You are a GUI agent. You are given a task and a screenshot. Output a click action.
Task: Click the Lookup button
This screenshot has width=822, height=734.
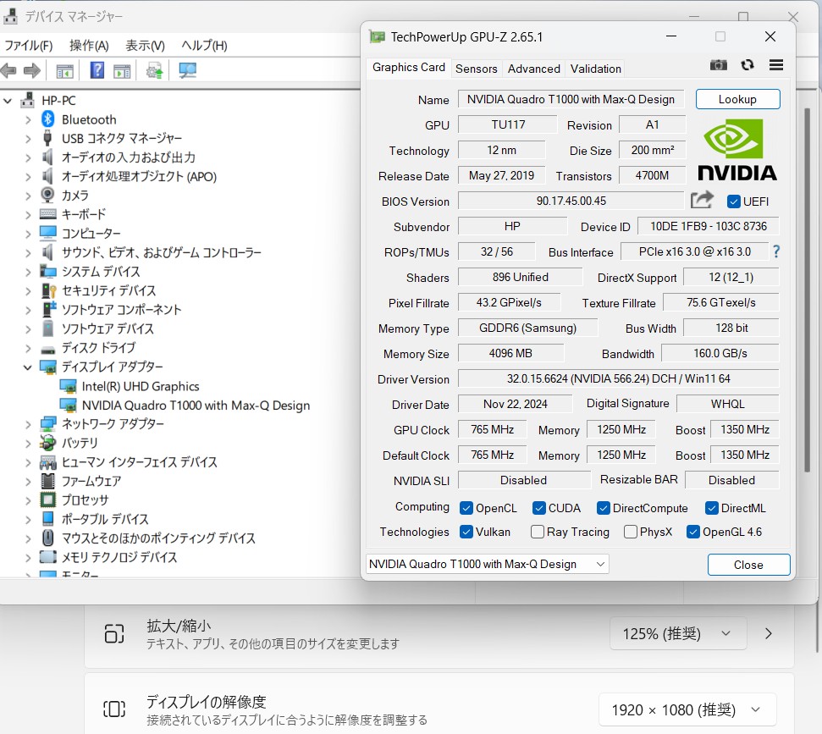[737, 99]
